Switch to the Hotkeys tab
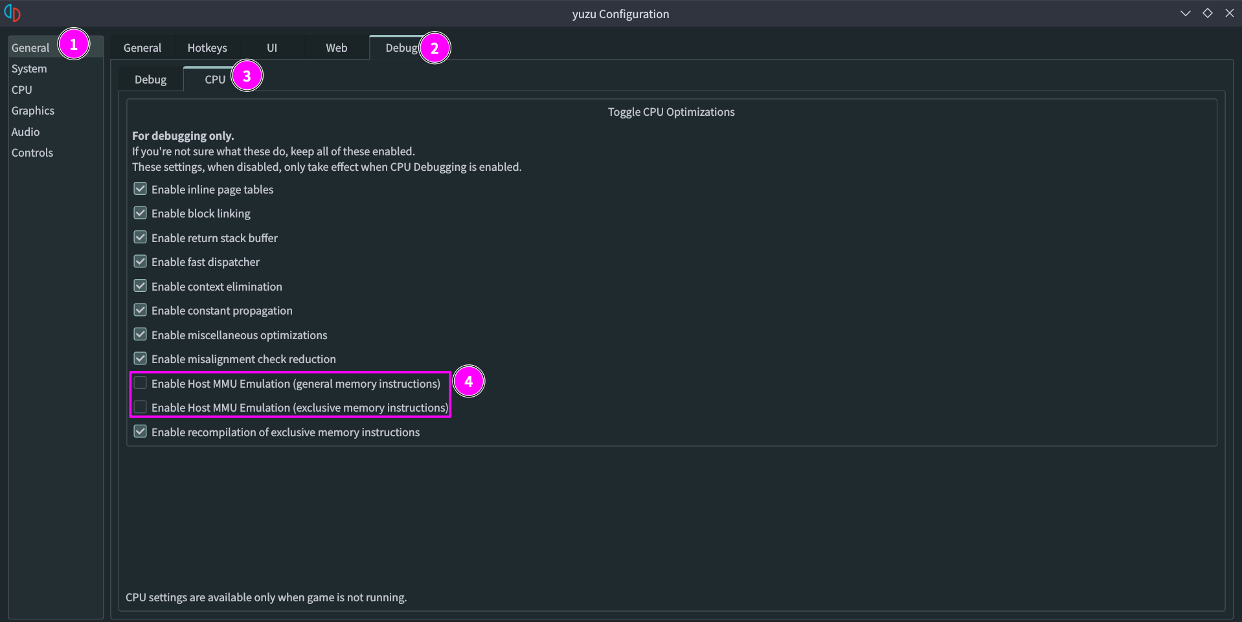 pos(207,48)
